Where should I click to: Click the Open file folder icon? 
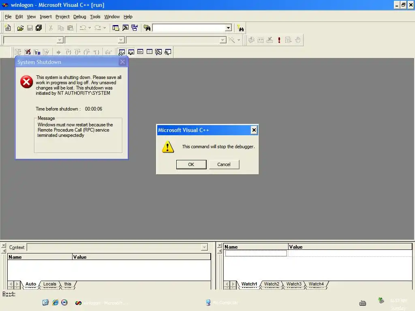(x=20, y=28)
